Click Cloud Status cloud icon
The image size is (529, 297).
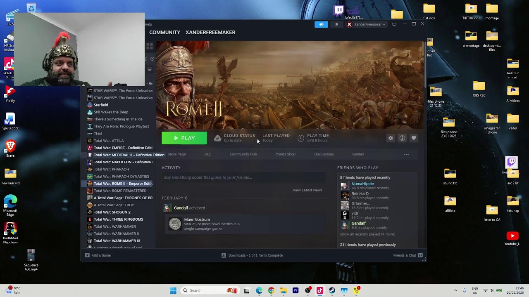point(217,138)
